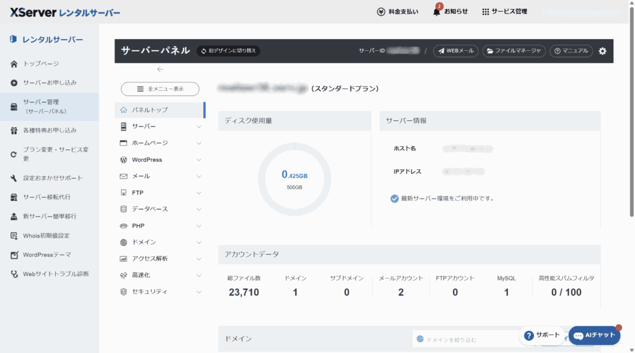Image resolution: width=635 pixels, height=353 pixels.
Task: Expand the セキュリティ menu section
Action: click(x=160, y=292)
